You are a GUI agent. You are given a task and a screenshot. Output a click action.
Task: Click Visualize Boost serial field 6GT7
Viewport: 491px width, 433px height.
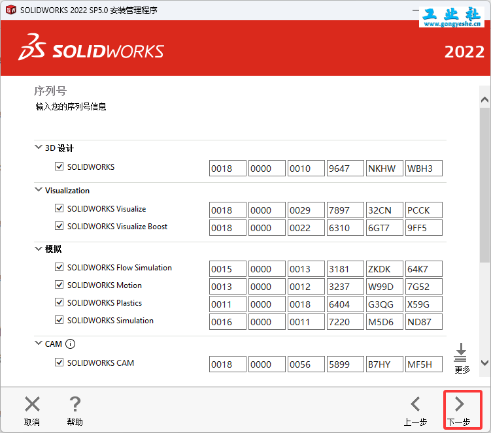tap(384, 227)
